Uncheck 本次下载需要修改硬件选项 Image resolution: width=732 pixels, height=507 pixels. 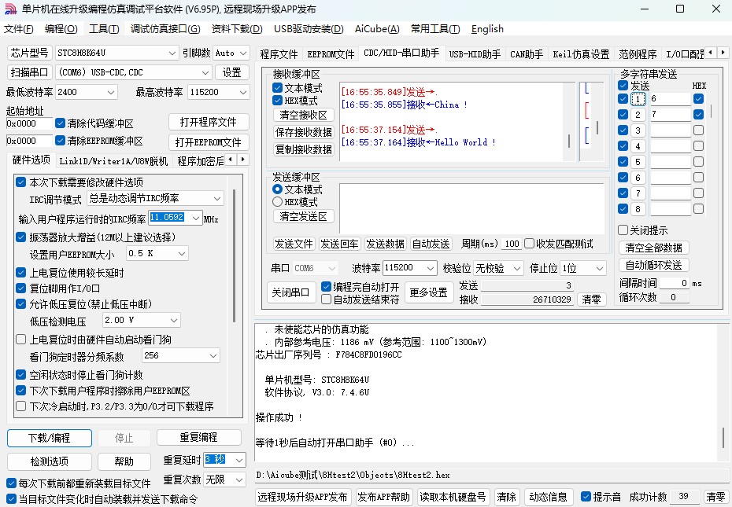point(20,182)
